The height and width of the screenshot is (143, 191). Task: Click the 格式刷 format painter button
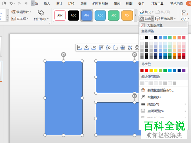point(163,12)
